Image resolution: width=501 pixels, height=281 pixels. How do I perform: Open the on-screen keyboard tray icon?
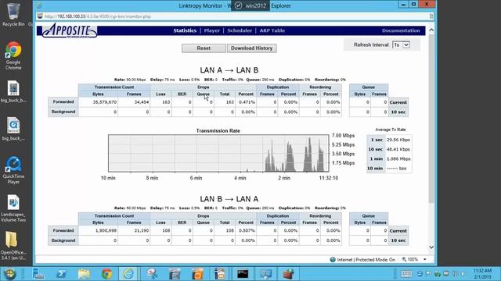coord(406,274)
